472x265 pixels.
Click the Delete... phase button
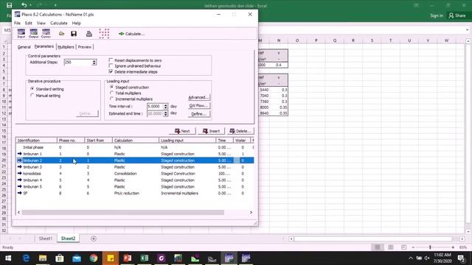tap(240, 131)
